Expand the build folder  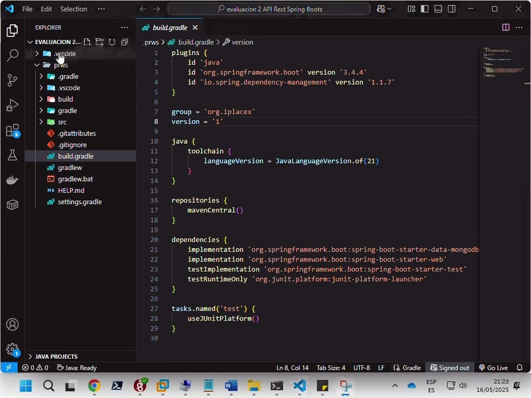(41, 99)
